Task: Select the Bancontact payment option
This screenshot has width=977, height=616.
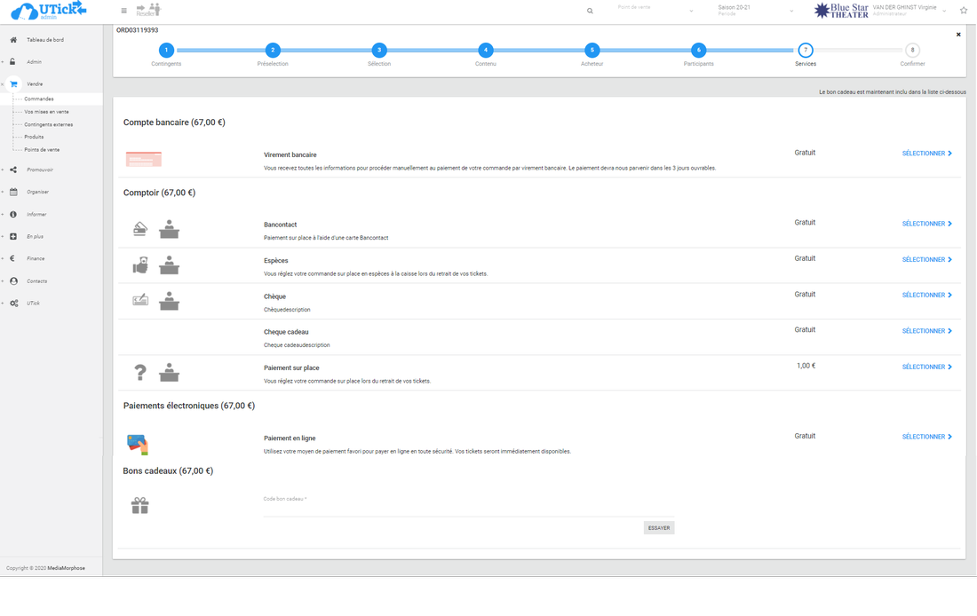Action: [x=926, y=224]
